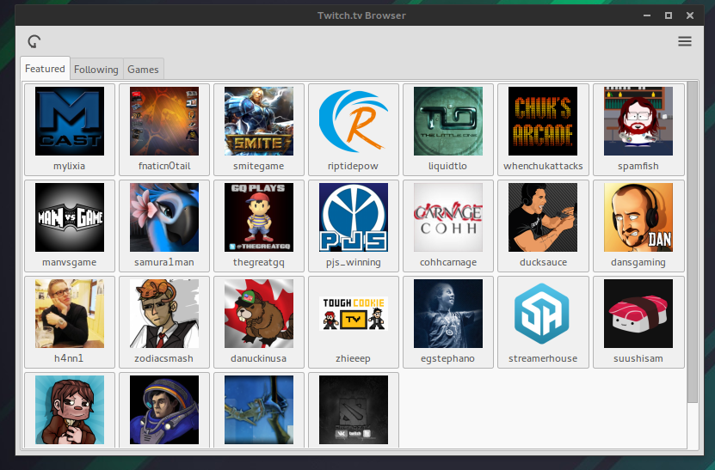Screen dimensions: 715x470
Task: Open the zhieeep Tough Cookie TV image
Action: [354, 314]
